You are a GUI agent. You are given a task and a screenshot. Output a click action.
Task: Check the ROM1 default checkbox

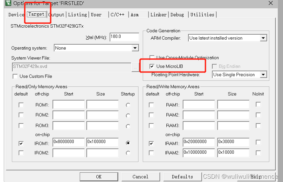tap(21, 105)
